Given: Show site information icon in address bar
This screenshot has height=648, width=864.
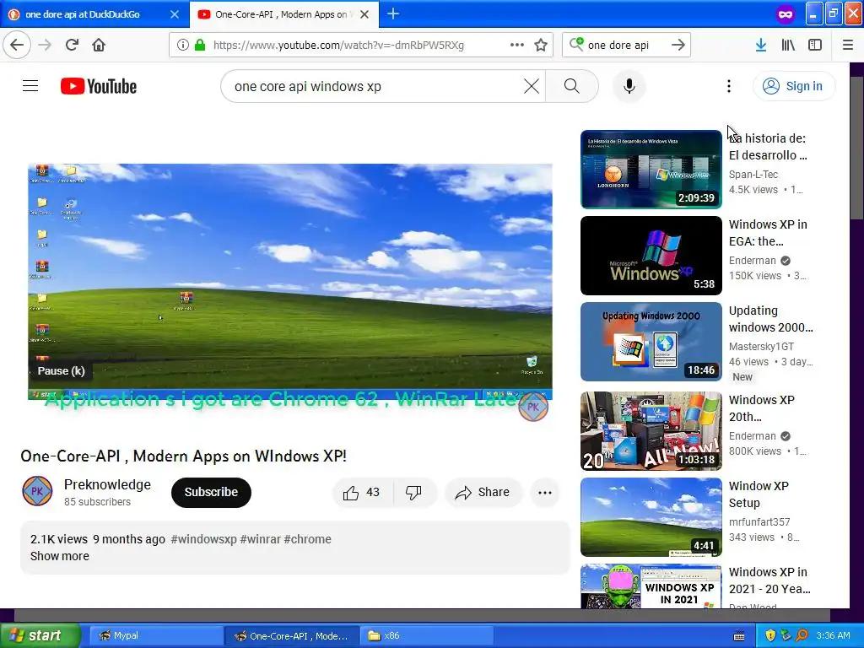Looking at the screenshot, I should (x=183, y=46).
